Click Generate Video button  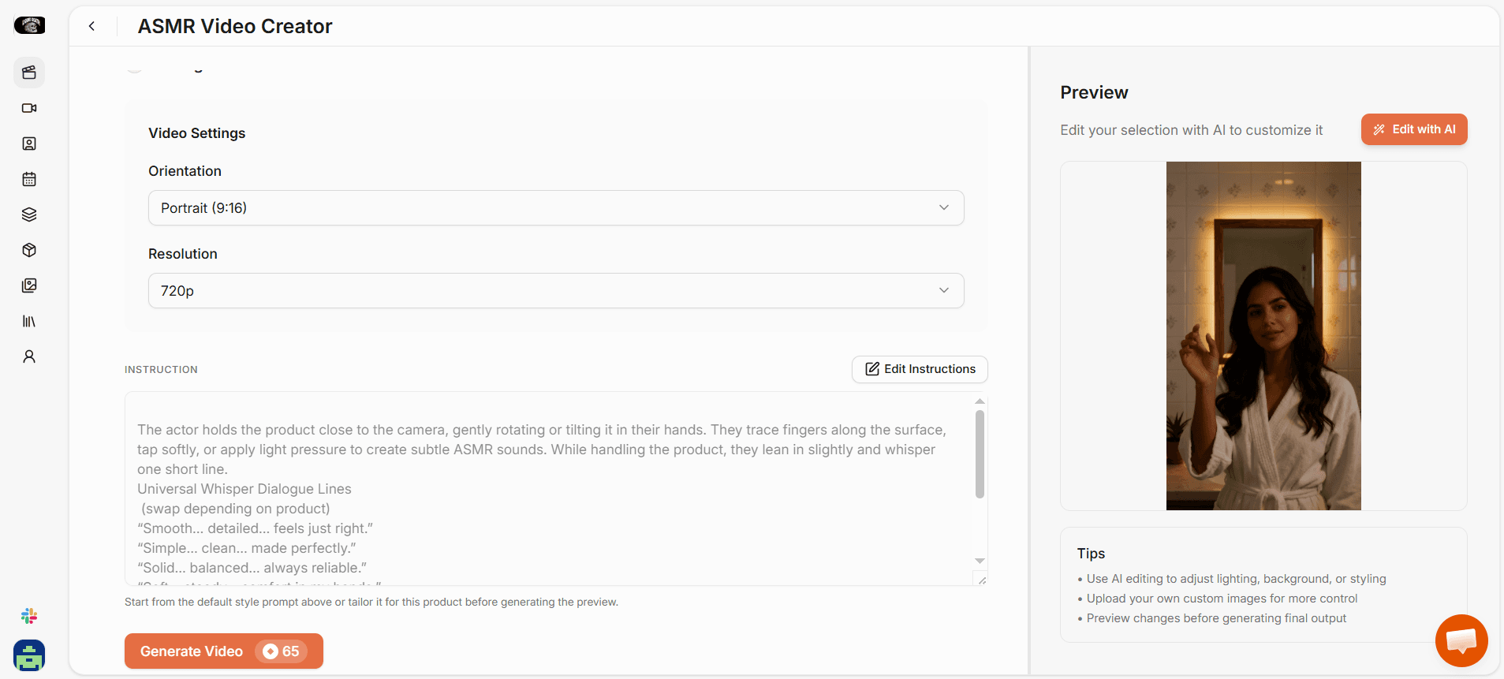[x=224, y=651]
